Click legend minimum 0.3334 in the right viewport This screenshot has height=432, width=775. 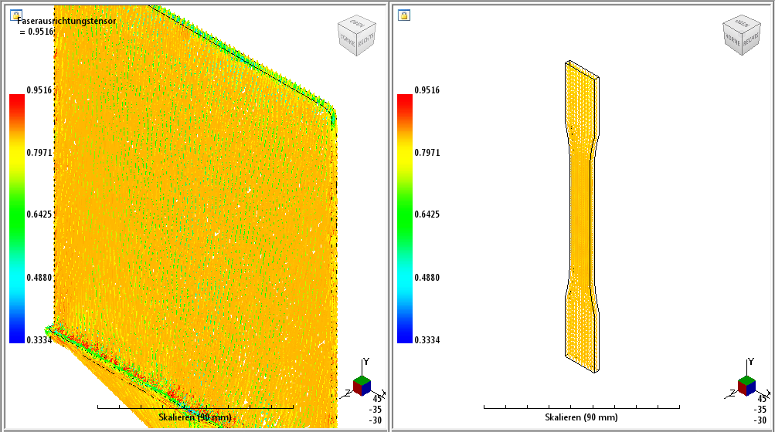click(x=427, y=340)
